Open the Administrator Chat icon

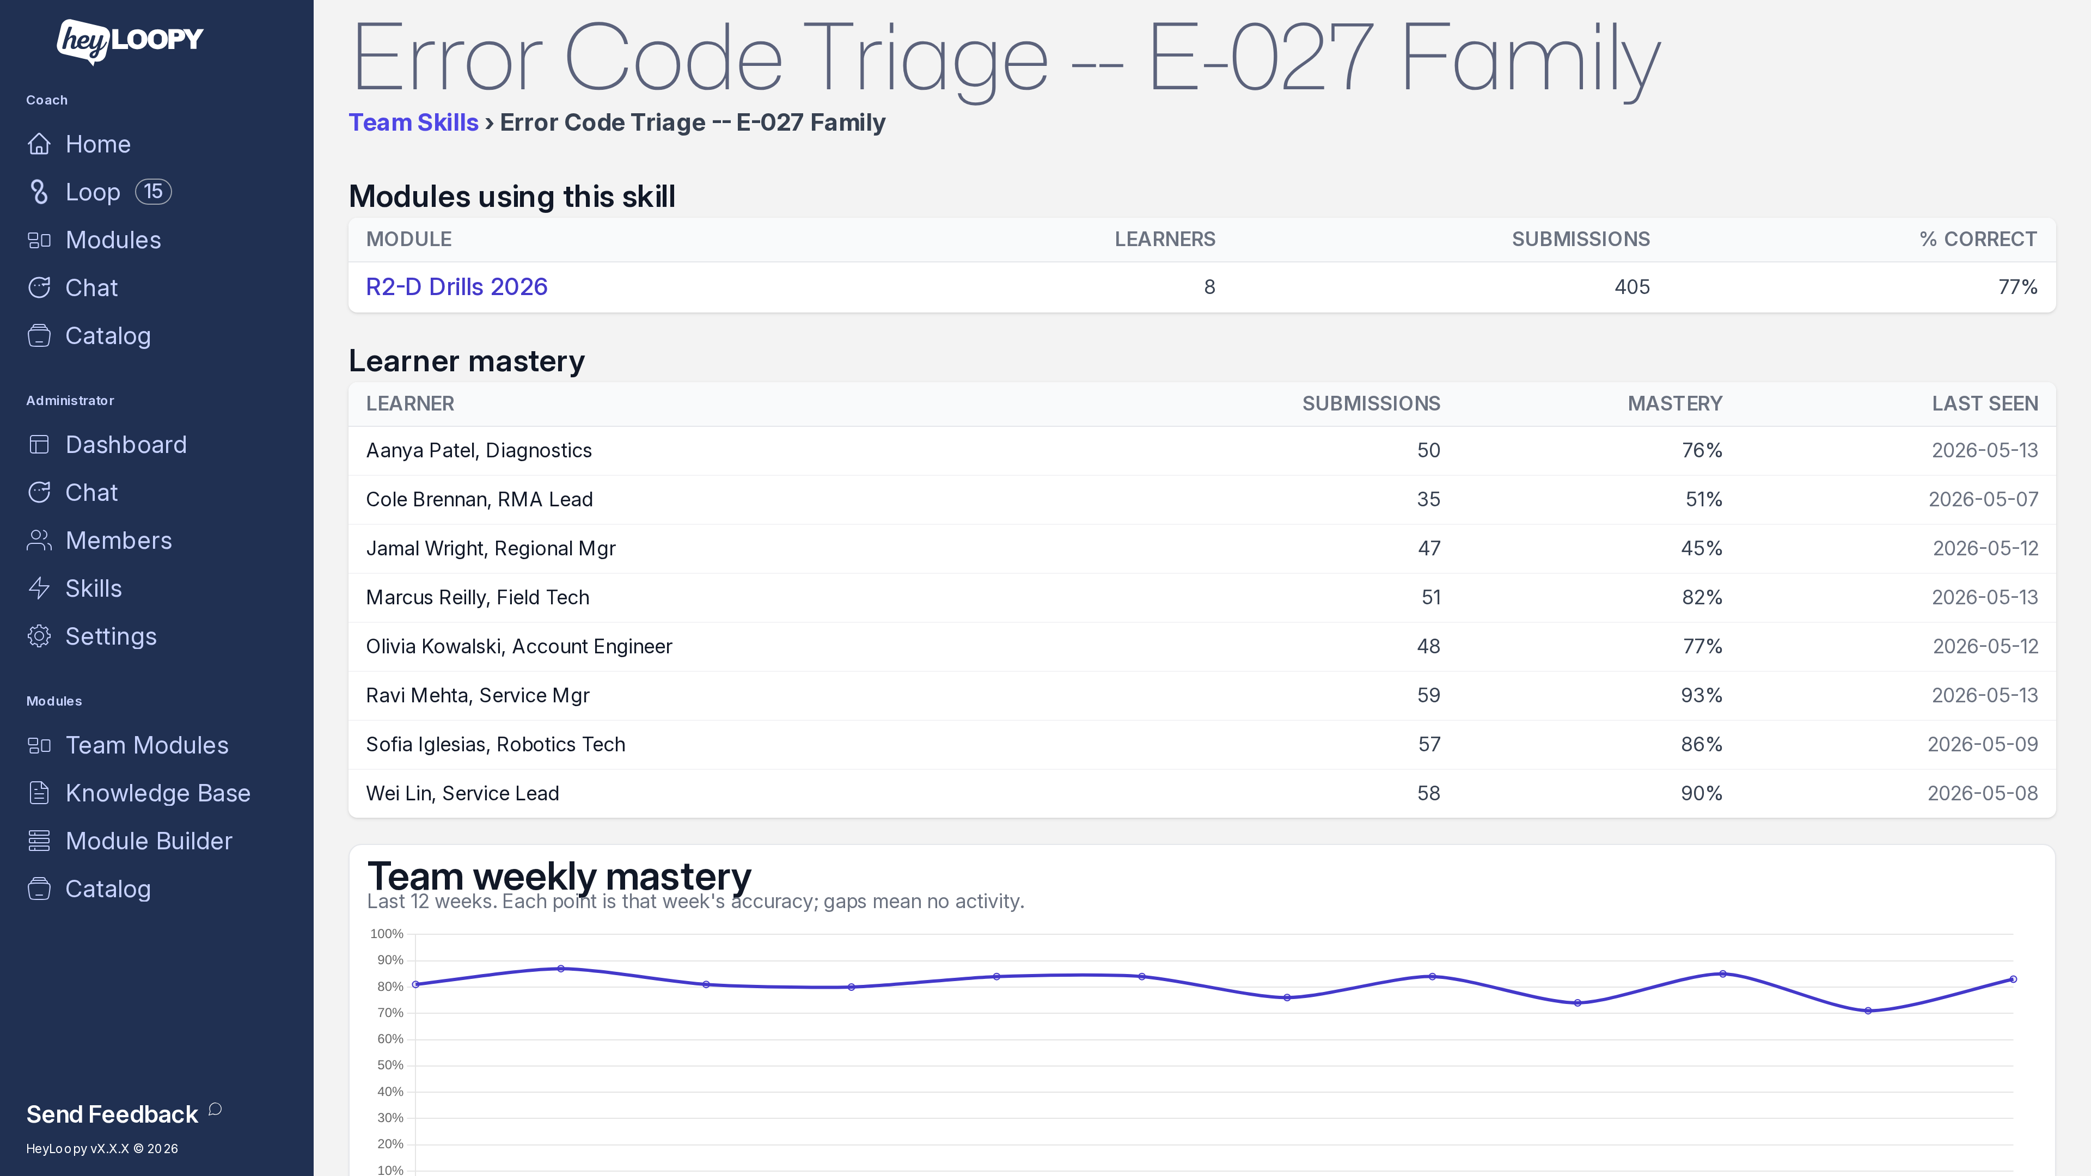point(39,493)
